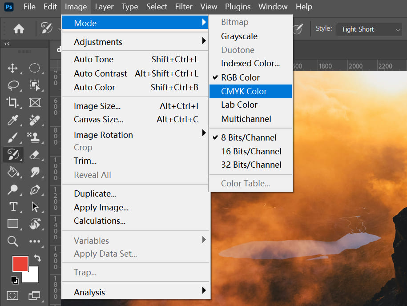Select the Move tool
The image size is (407, 306).
point(13,68)
